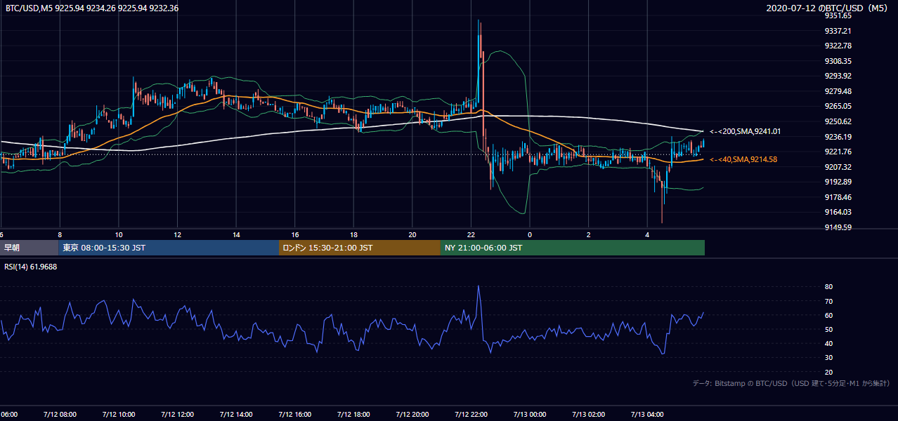This screenshot has height=421, width=898.
Task: Click the 9192.89 price label
Action: [838, 182]
